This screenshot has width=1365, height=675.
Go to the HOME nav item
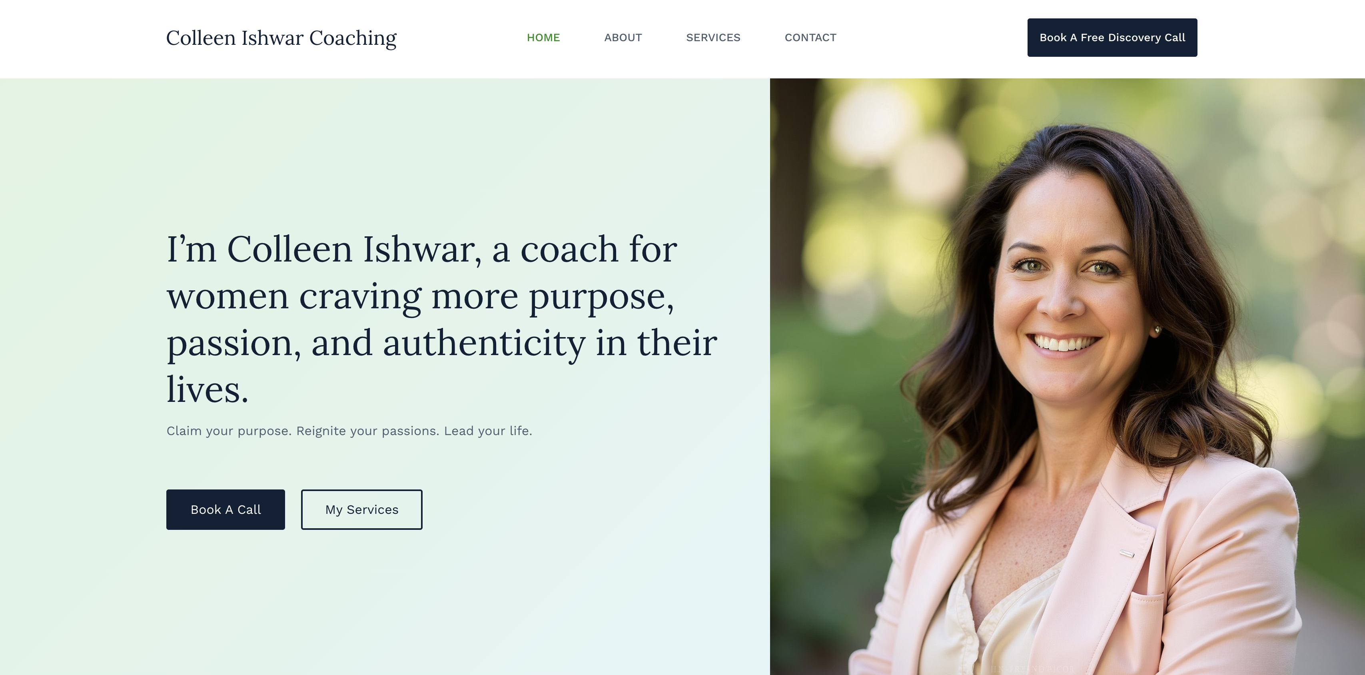(543, 38)
